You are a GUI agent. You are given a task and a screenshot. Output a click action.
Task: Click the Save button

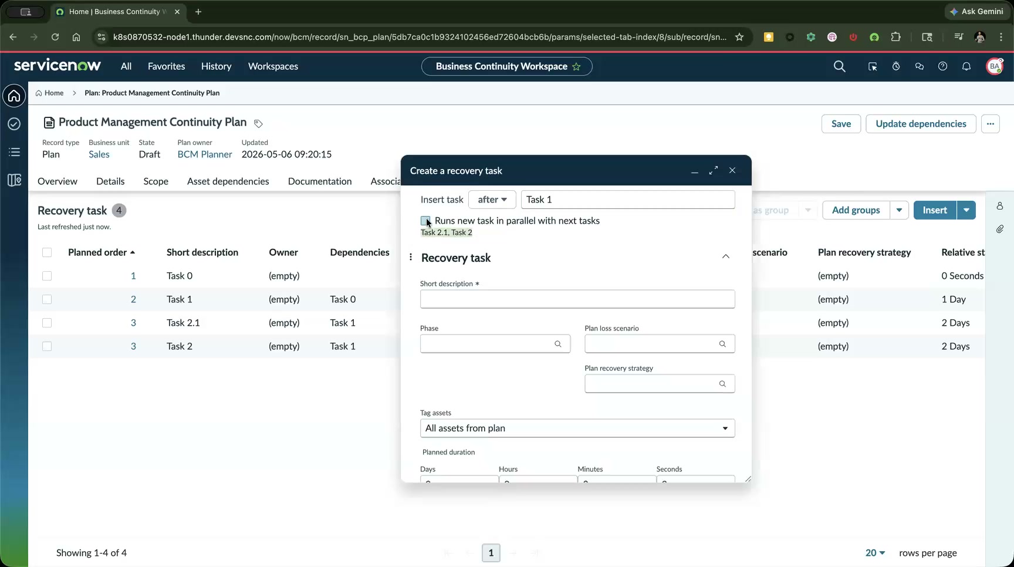841,124
